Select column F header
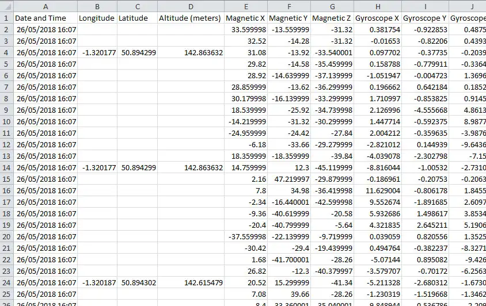 click(x=289, y=6)
